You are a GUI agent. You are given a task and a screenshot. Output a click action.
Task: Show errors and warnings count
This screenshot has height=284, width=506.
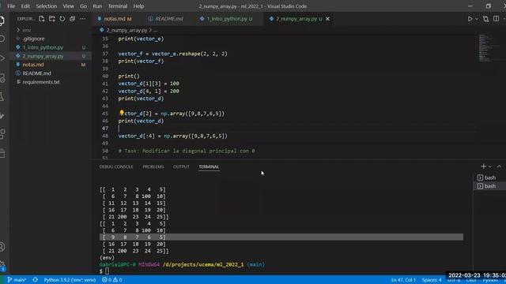111,280
